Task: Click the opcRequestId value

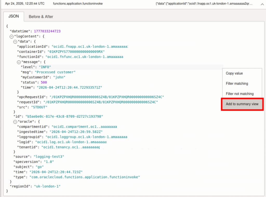Action: 107,97
